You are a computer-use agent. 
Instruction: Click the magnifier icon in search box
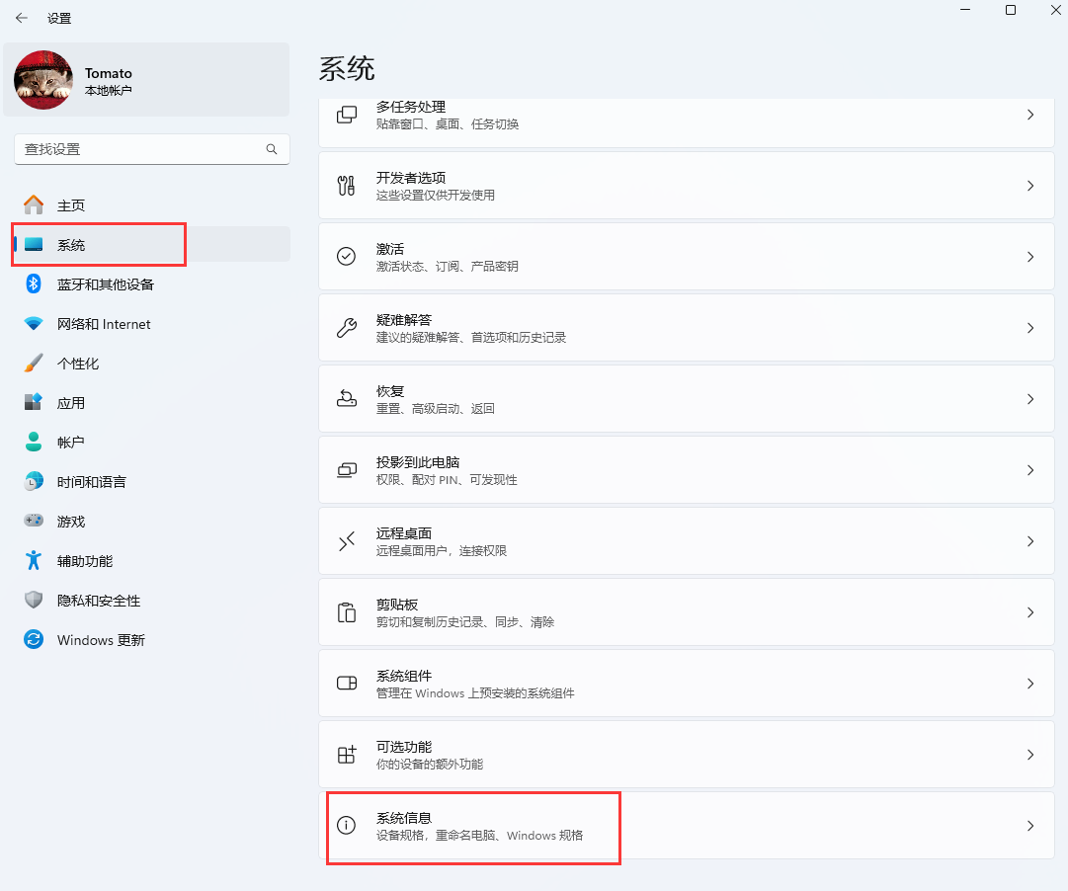point(272,149)
